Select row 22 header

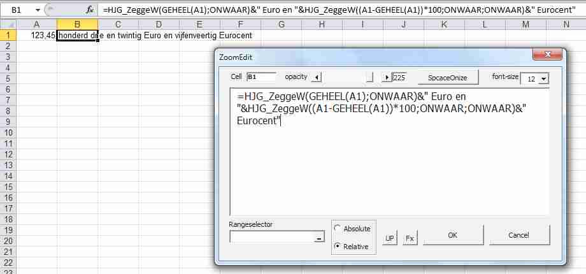pos(8,263)
